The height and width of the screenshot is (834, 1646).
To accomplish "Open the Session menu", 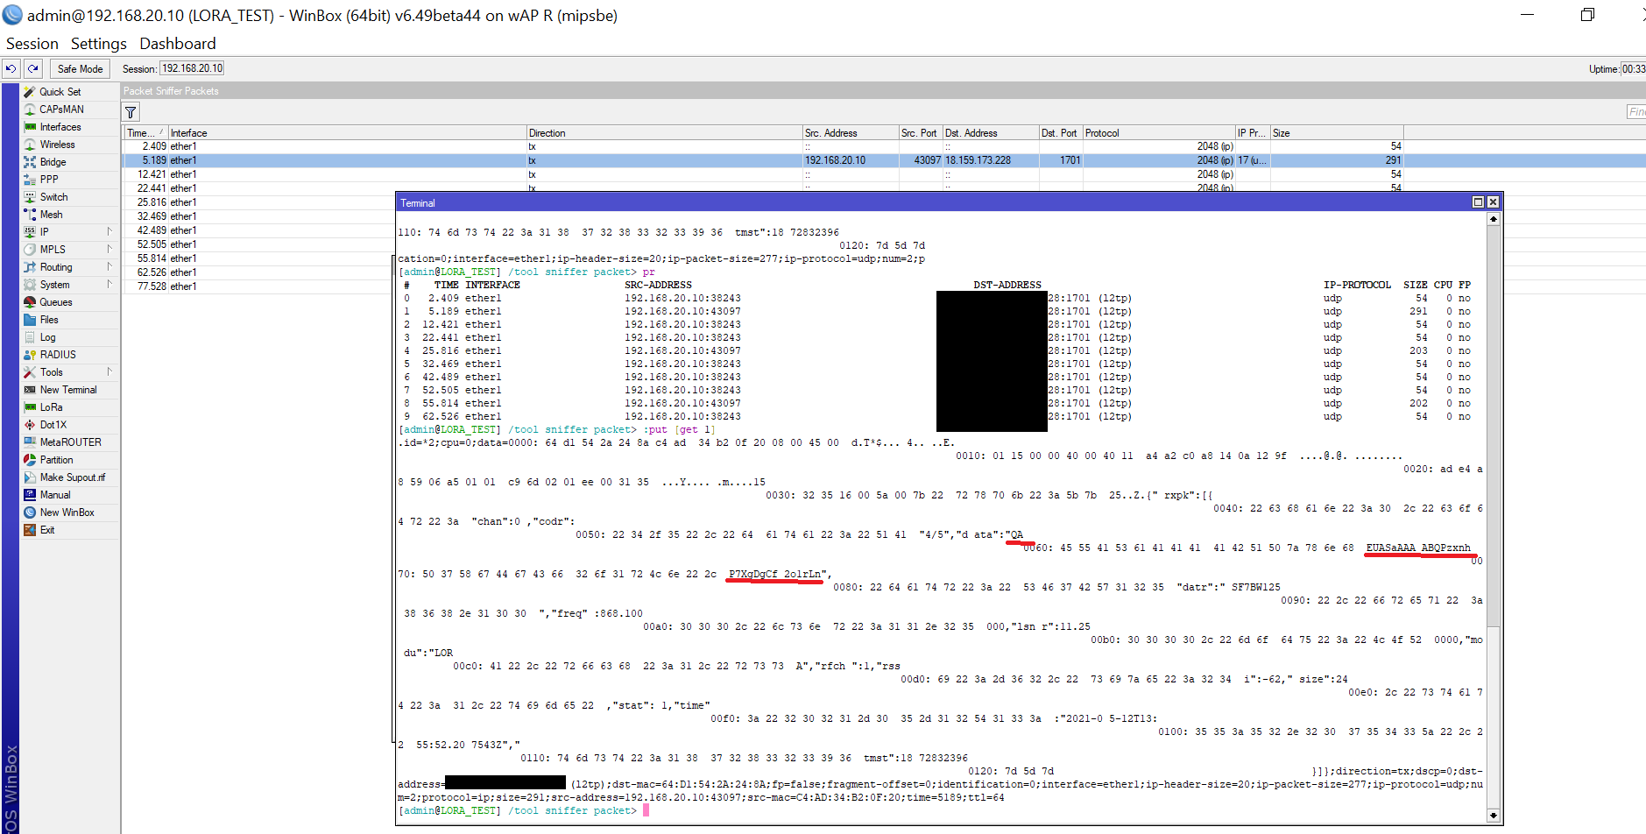I will point(32,44).
